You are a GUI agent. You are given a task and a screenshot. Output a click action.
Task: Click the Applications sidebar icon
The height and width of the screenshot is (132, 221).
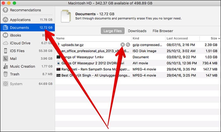[x=5, y=20]
